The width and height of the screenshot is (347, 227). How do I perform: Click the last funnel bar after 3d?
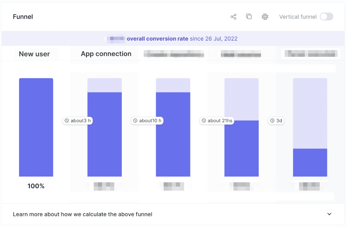click(x=310, y=162)
